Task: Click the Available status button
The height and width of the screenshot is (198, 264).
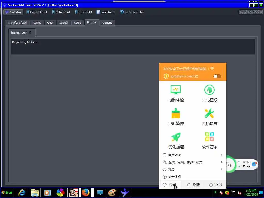Action: pos(13,12)
